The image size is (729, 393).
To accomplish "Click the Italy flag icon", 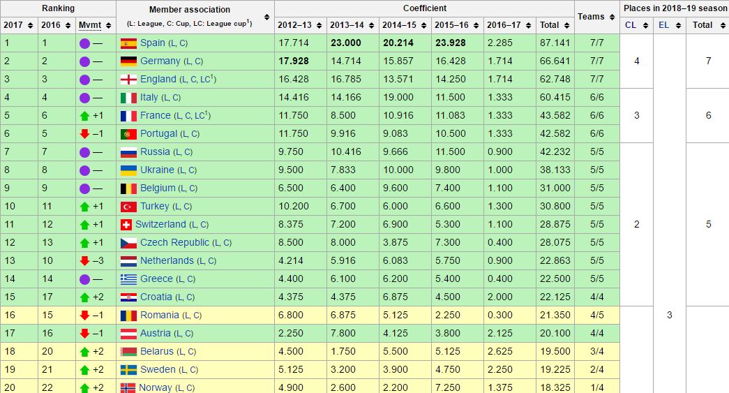I will pyautogui.click(x=128, y=98).
